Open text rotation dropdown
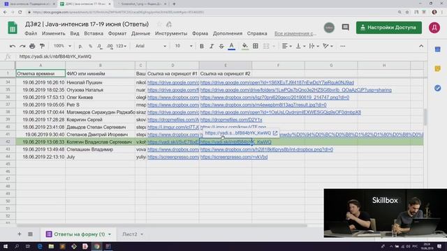 coord(328,46)
